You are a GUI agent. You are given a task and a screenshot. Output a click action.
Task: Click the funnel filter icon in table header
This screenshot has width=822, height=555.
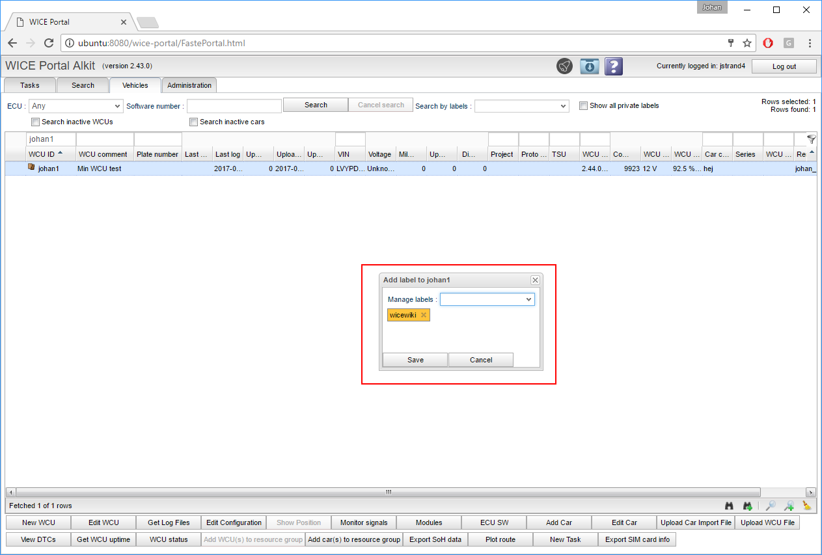point(811,139)
